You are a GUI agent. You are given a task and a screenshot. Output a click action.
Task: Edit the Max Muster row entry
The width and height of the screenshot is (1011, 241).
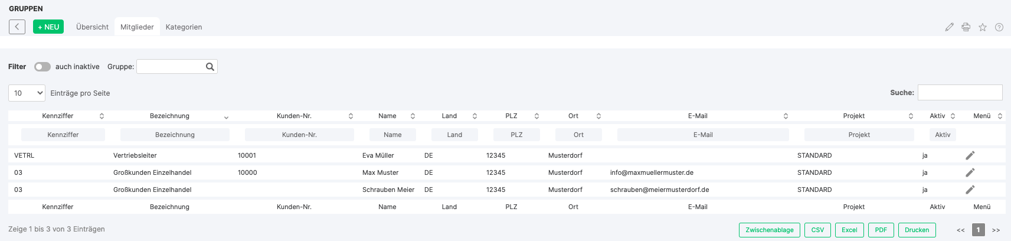(x=970, y=172)
